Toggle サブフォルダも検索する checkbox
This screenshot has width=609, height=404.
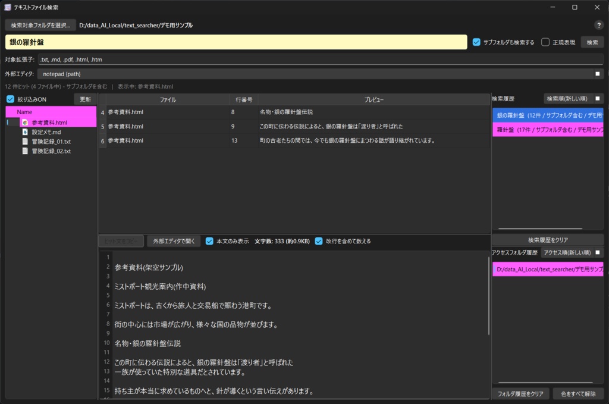tap(476, 42)
